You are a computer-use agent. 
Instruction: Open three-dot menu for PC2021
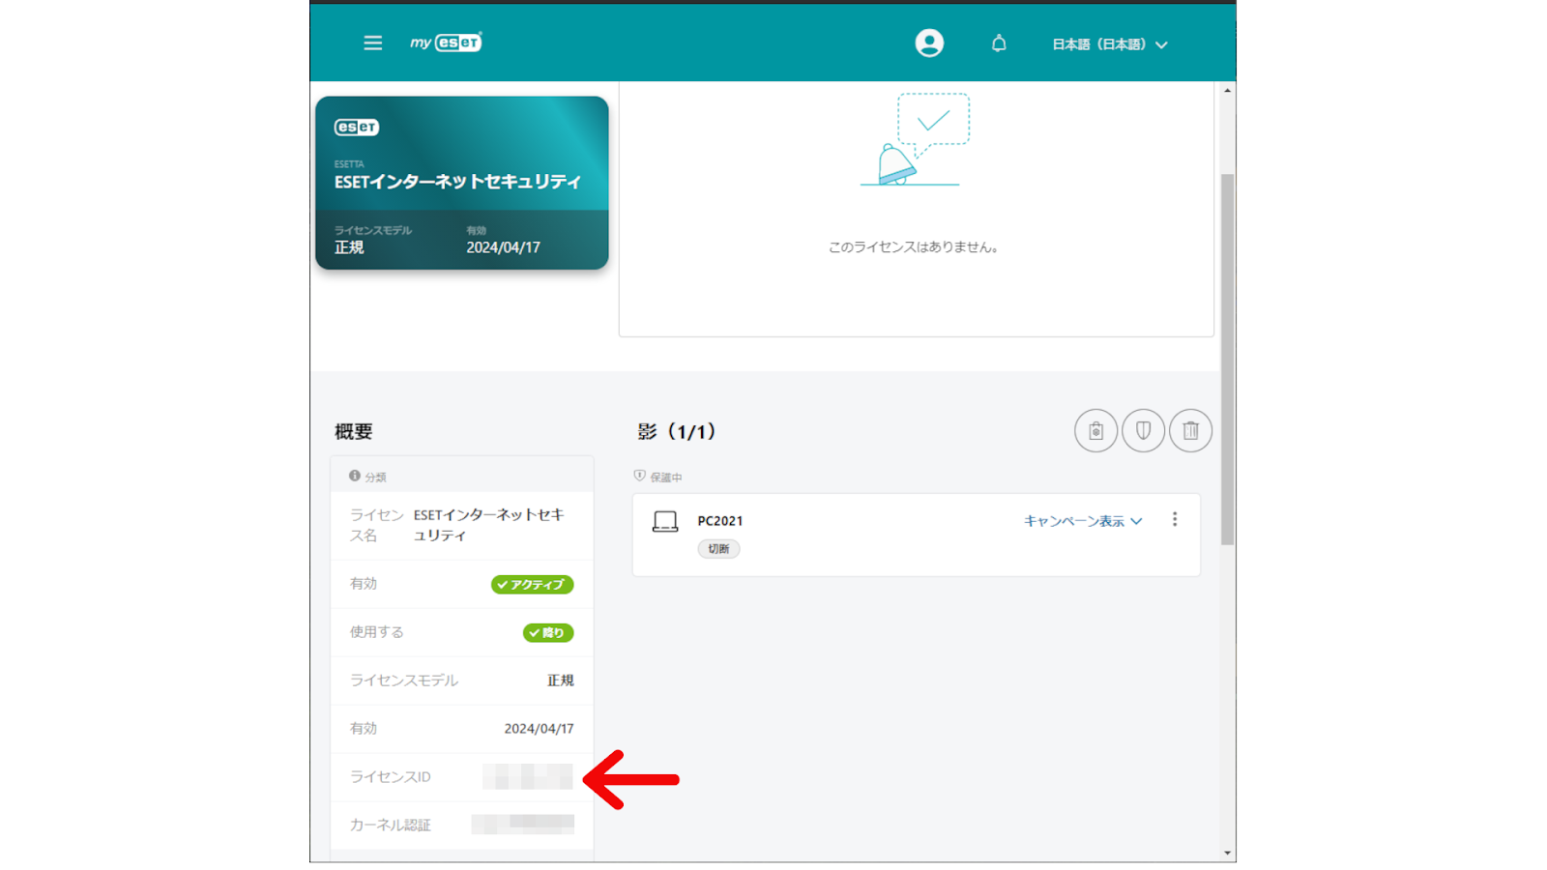click(1175, 520)
